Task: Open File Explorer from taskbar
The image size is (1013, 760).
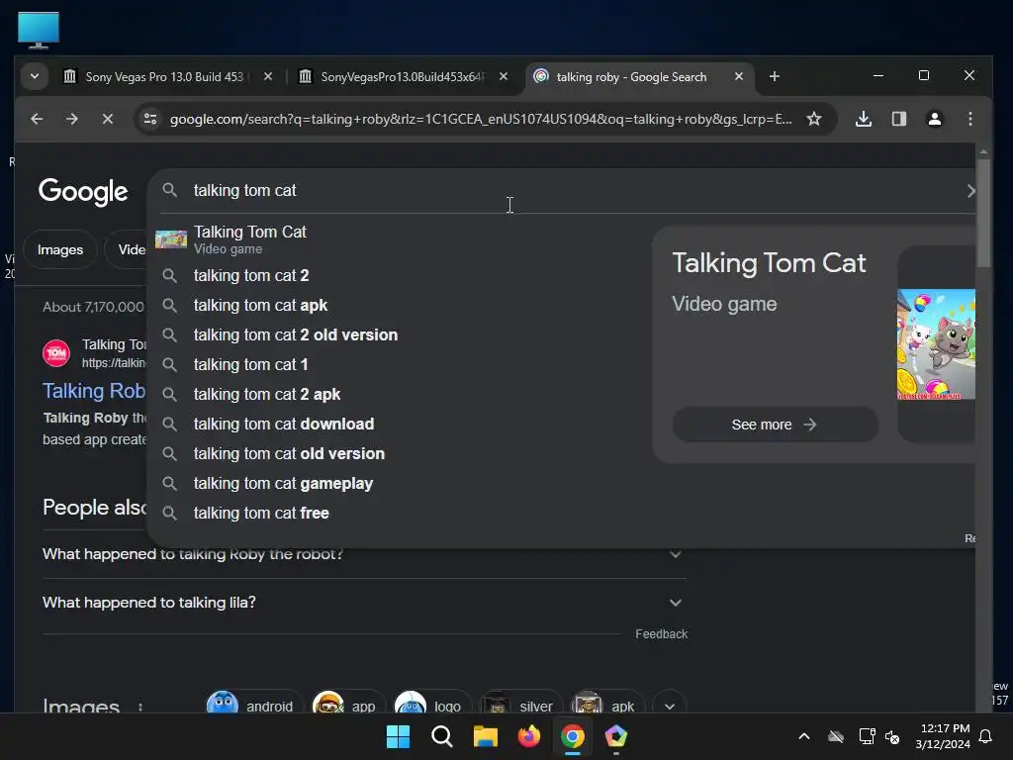Action: coord(485,736)
